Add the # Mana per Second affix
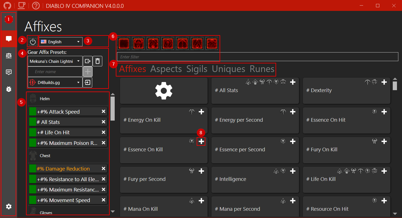The height and width of the screenshot is (218, 402). coord(293,201)
